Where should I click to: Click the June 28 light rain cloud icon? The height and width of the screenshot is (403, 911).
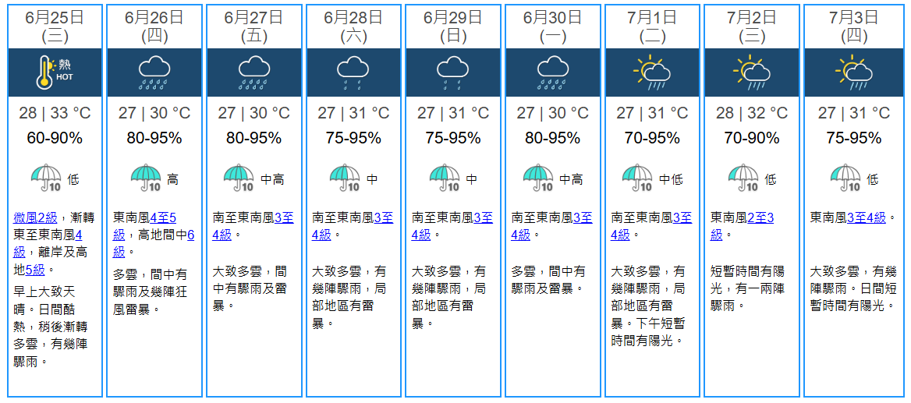(353, 72)
